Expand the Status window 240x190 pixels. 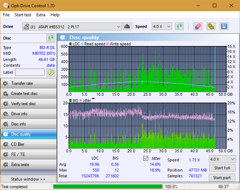(28, 179)
